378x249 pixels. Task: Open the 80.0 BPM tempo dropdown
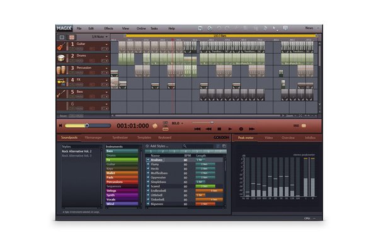click(x=182, y=124)
